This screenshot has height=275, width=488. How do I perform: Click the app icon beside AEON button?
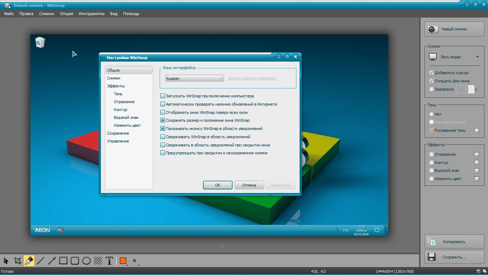(61, 230)
